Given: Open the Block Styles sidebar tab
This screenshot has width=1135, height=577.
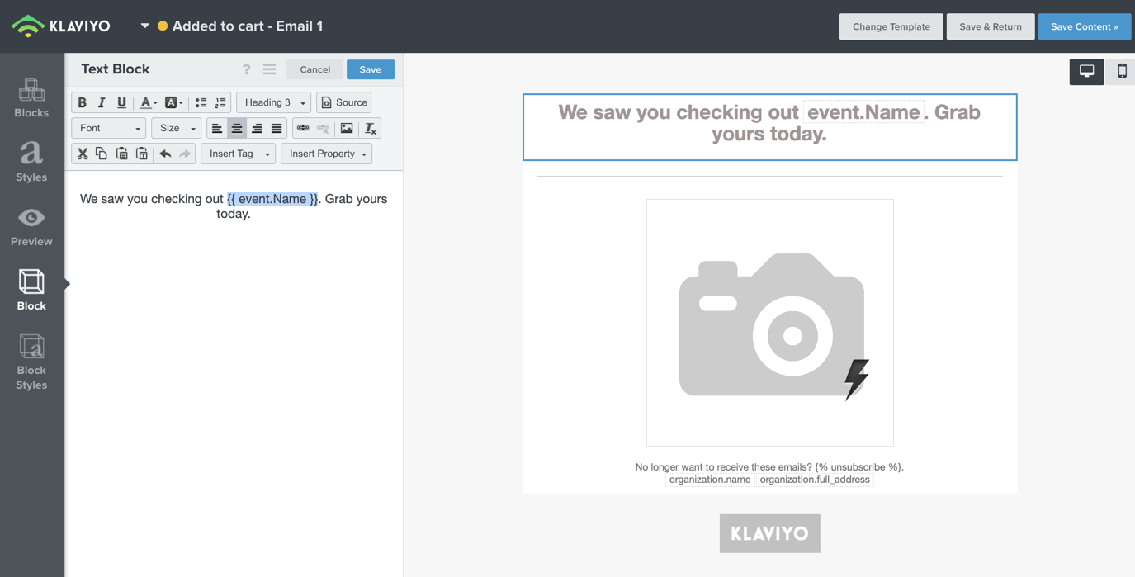Looking at the screenshot, I should point(31,362).
